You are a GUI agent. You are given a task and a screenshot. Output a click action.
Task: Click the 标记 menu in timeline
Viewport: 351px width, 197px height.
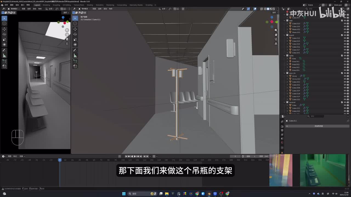coord(15,156)
